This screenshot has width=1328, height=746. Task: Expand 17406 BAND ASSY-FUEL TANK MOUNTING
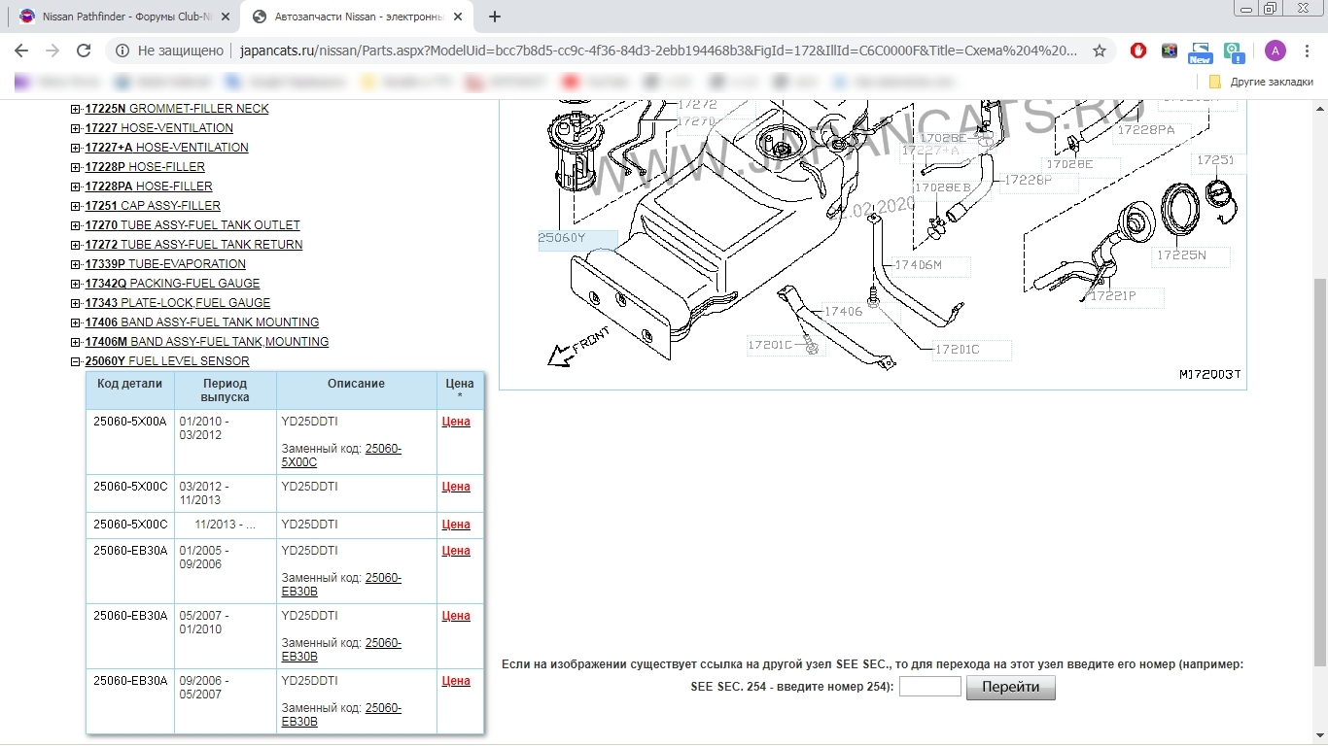[x=76, y=322]
